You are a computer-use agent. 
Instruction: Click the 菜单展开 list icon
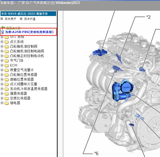coord(2,19)
